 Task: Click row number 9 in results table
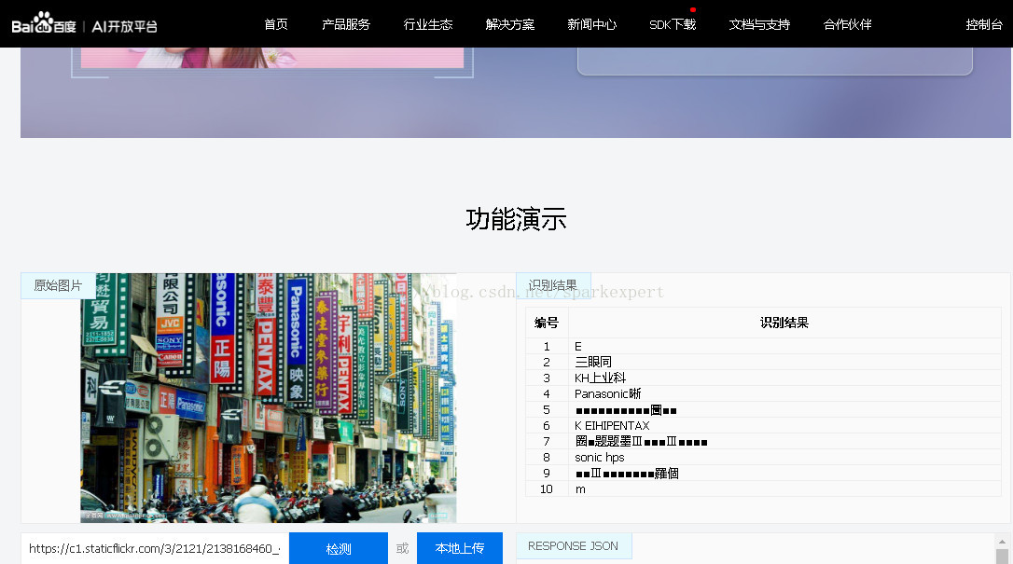[x=547, y=474]
